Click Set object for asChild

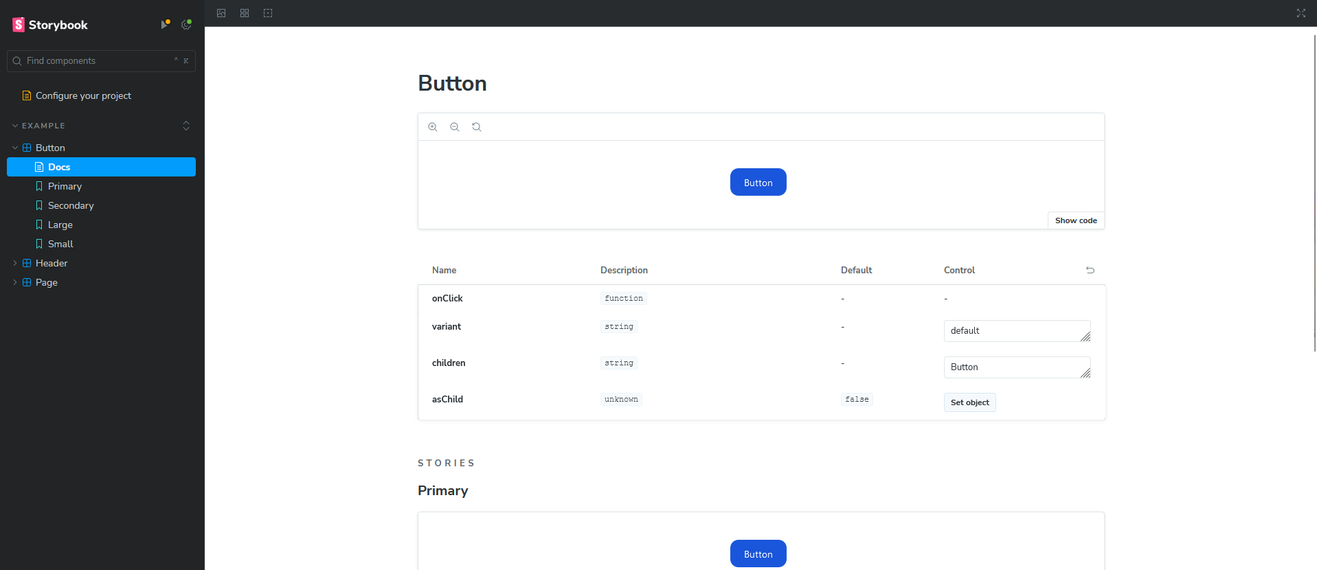970,402
